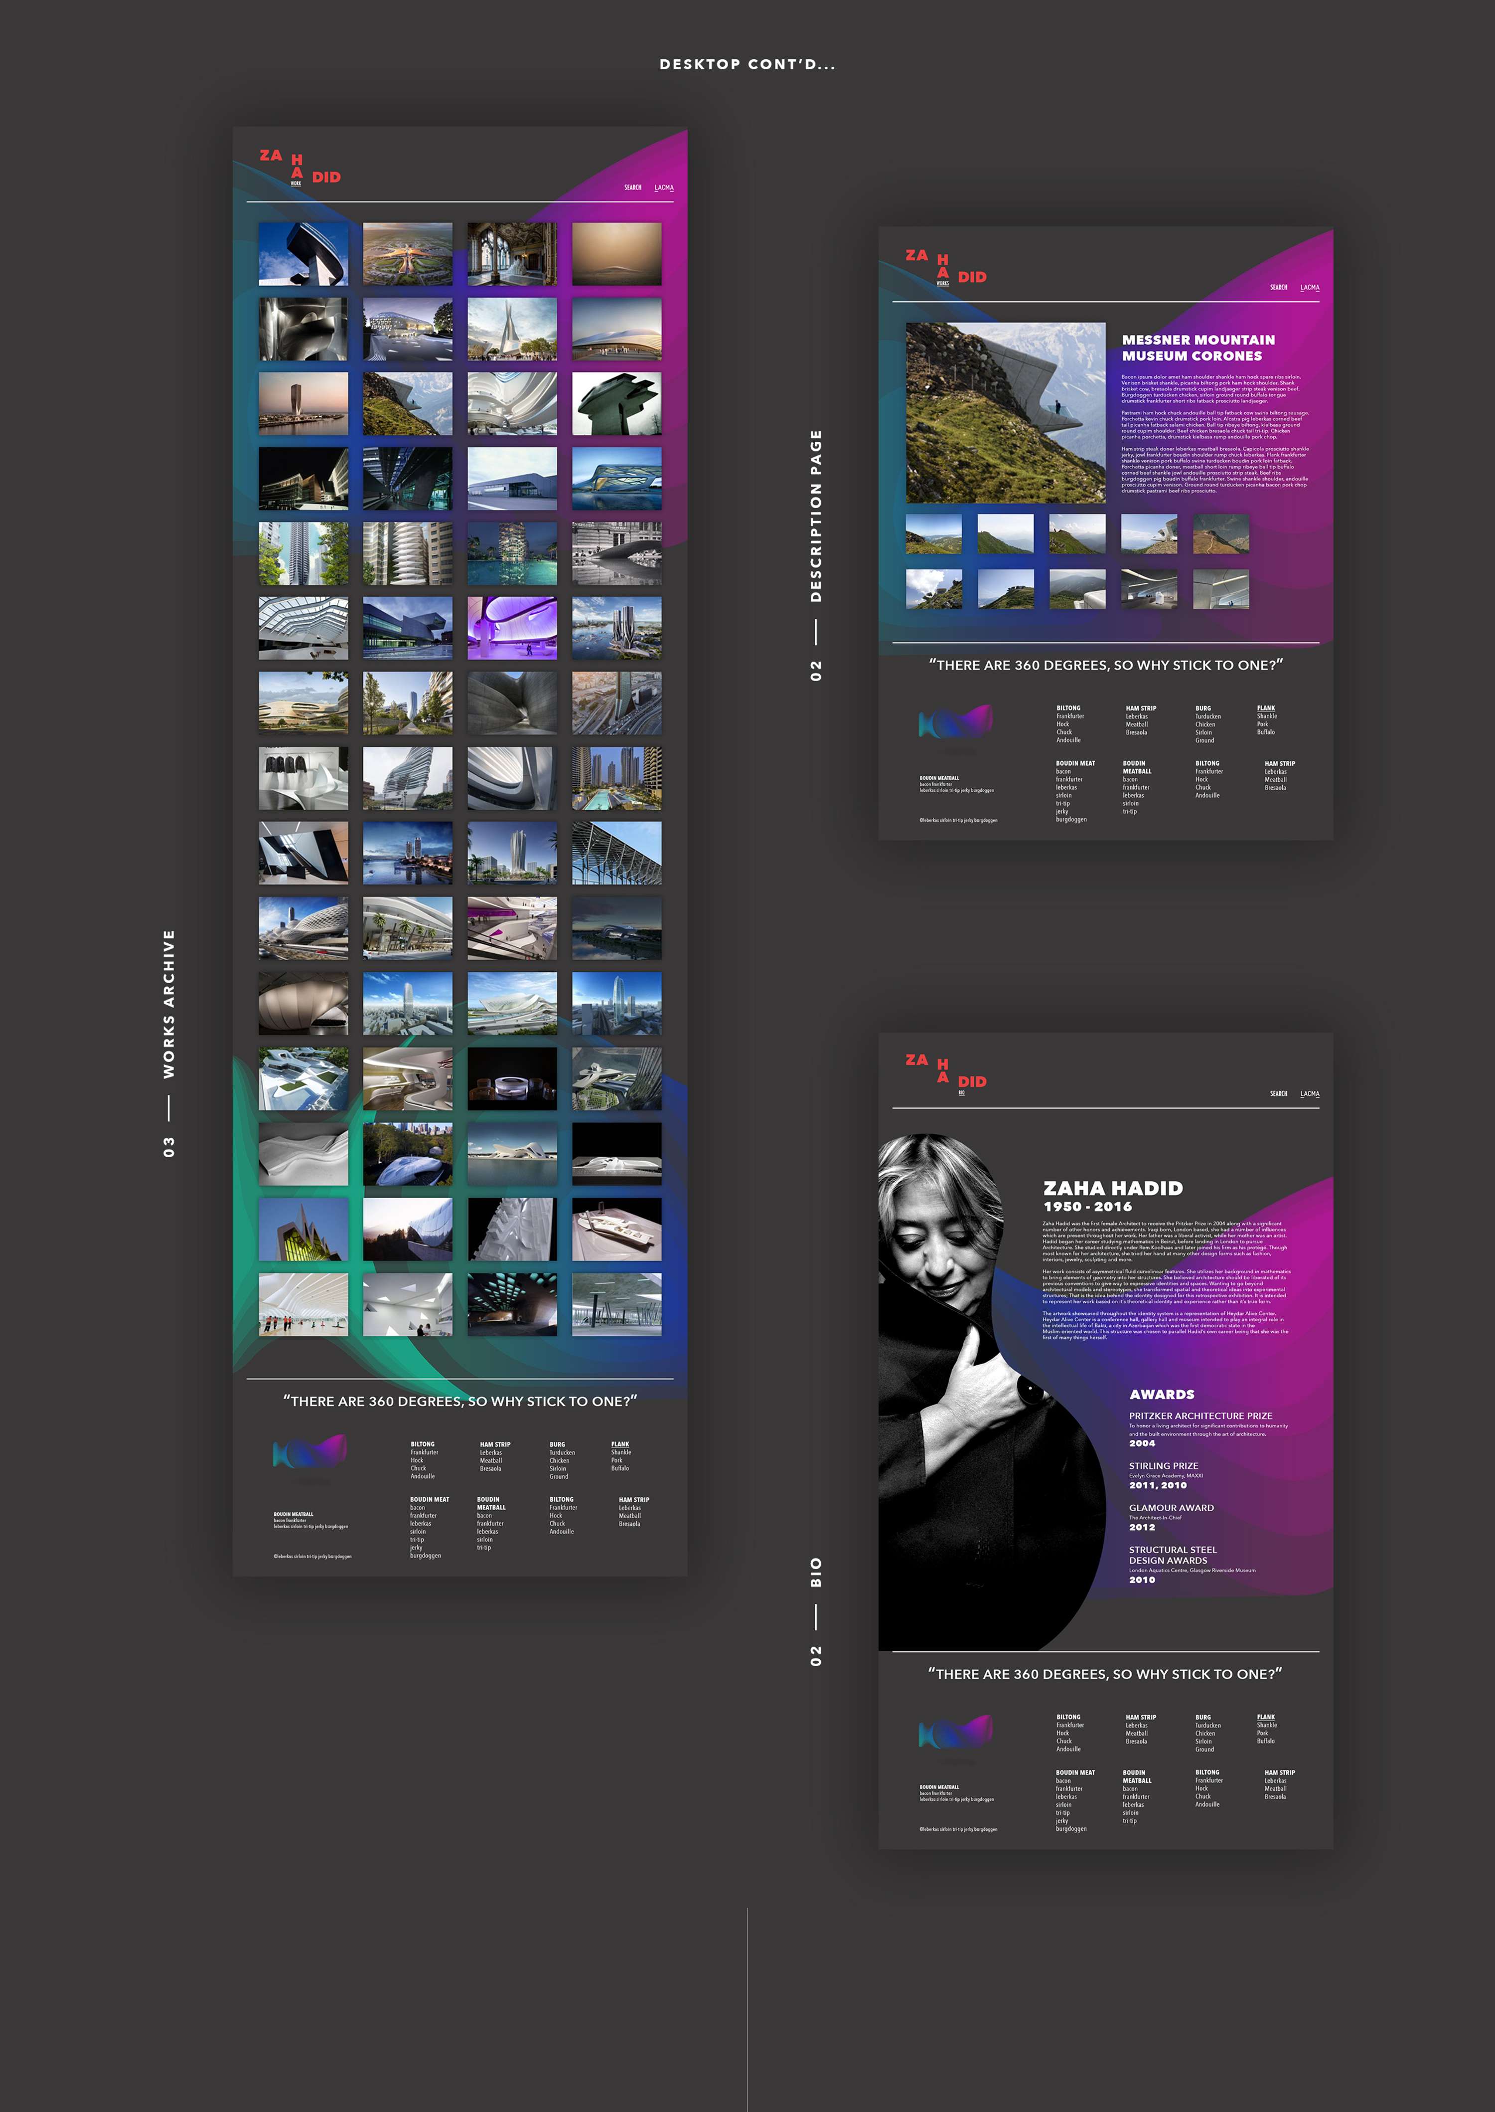The height and width of the screenshot is (2112, 1495).
Task: Open the blue bubble pavilion in park thumbnail
Action: point(408,1153)
